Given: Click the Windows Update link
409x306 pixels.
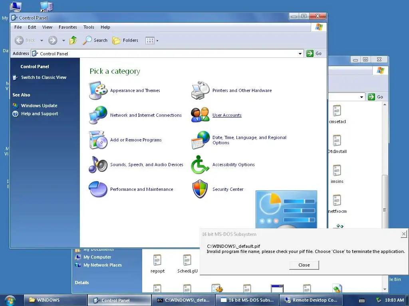Looking at the screenshot, I should (39, 106).
